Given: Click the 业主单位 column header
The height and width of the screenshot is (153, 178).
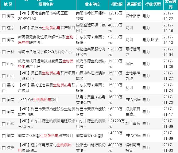Looking at the screenshot, I should point(92,4).
